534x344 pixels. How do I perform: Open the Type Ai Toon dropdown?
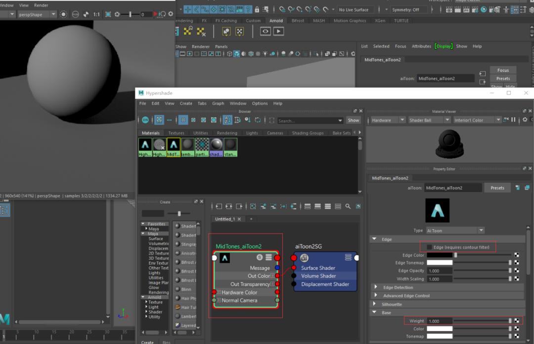click(x=455, y=231)
